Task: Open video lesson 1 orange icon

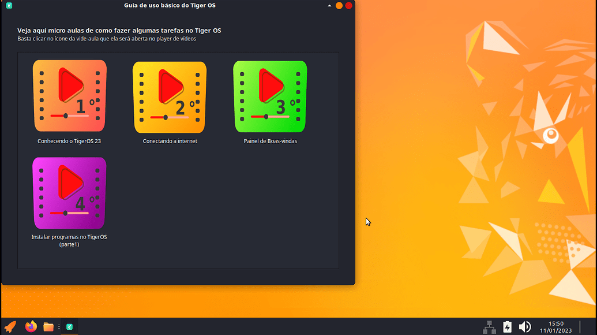Action: coord(70,96)
